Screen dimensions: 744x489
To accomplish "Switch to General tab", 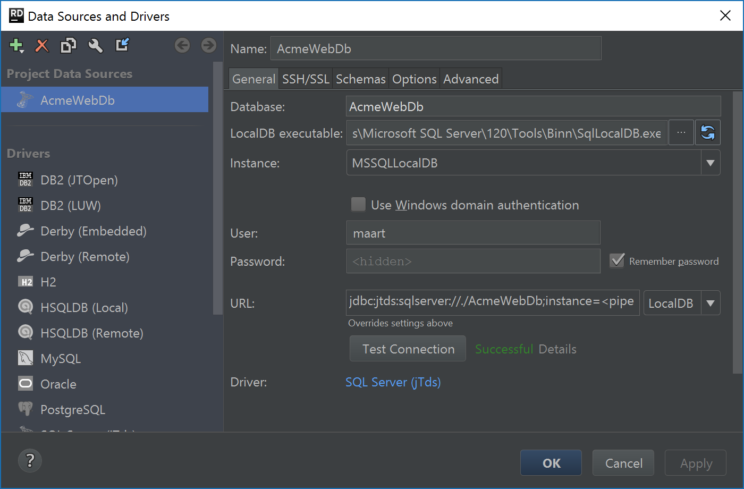I will point(253,79).
